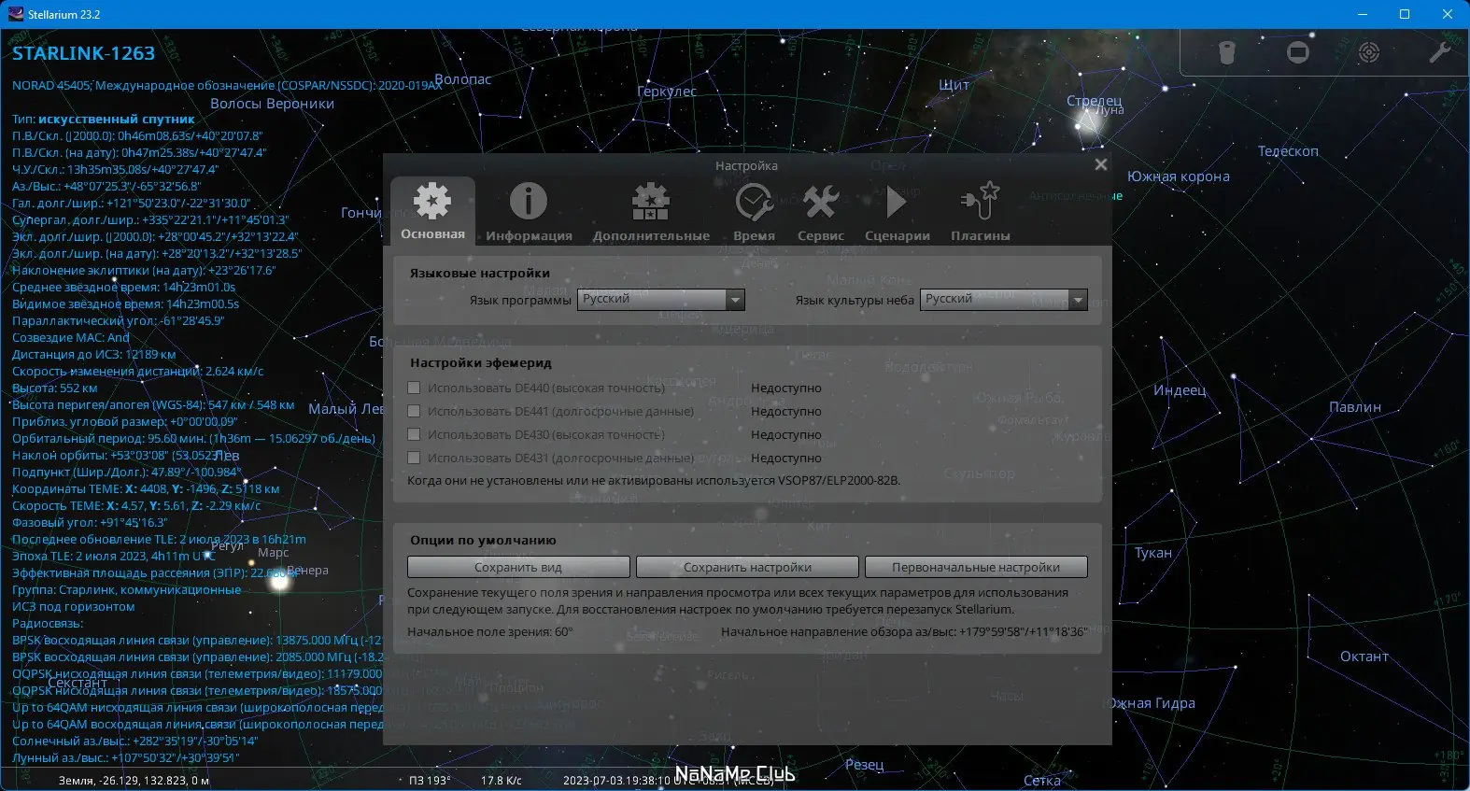Screen dimensions: 1470x791
Task: Open the Дополнительные tab
Action: [x=651, y=211]
